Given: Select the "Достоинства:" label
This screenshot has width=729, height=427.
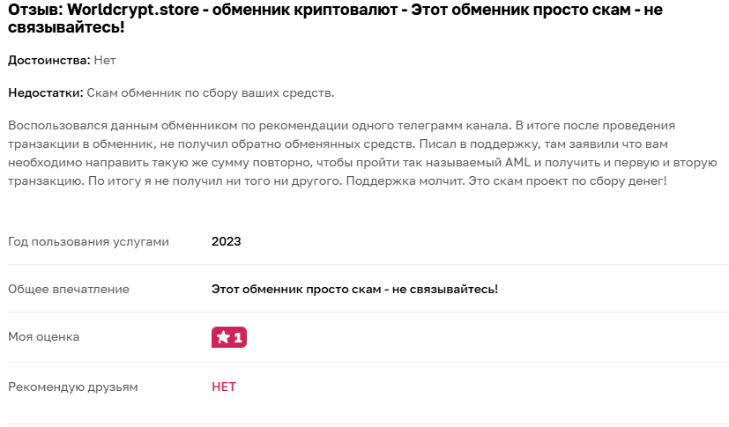Looking at the screenshot, I should pyautogui.click(x=48, y=60).
